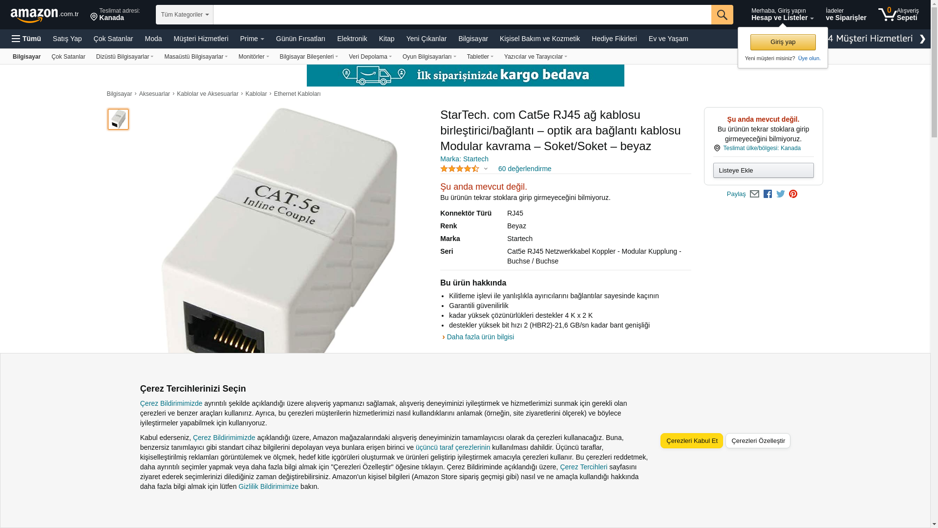Image resolution: width=938 pixels, height=528 pixels.
Task: Open the Hesap ve Listeler dropdown
Action: [782, 14]
